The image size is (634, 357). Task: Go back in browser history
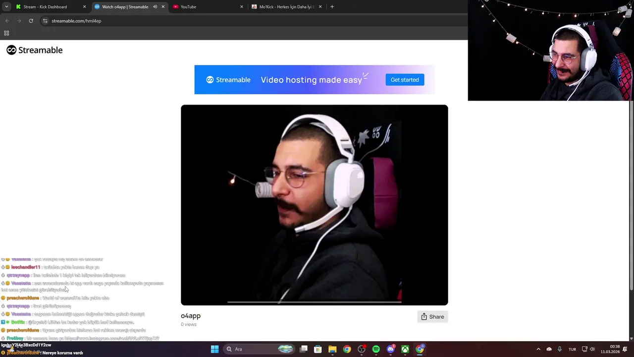tap(7, 21)
